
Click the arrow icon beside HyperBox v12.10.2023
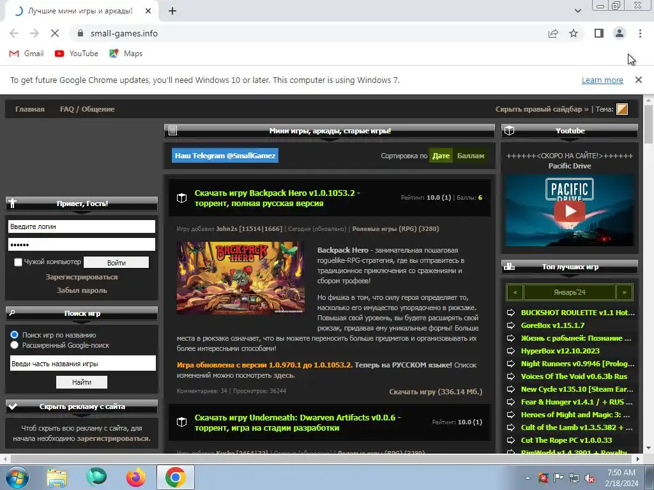pyautogui.click(x=511, y=351)
